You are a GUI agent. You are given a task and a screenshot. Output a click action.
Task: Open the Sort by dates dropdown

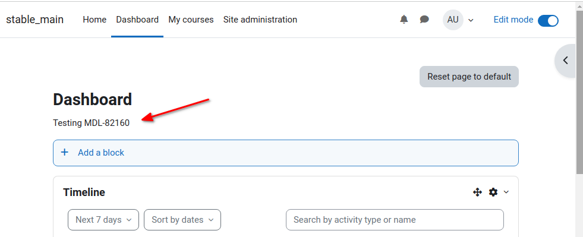182,220
